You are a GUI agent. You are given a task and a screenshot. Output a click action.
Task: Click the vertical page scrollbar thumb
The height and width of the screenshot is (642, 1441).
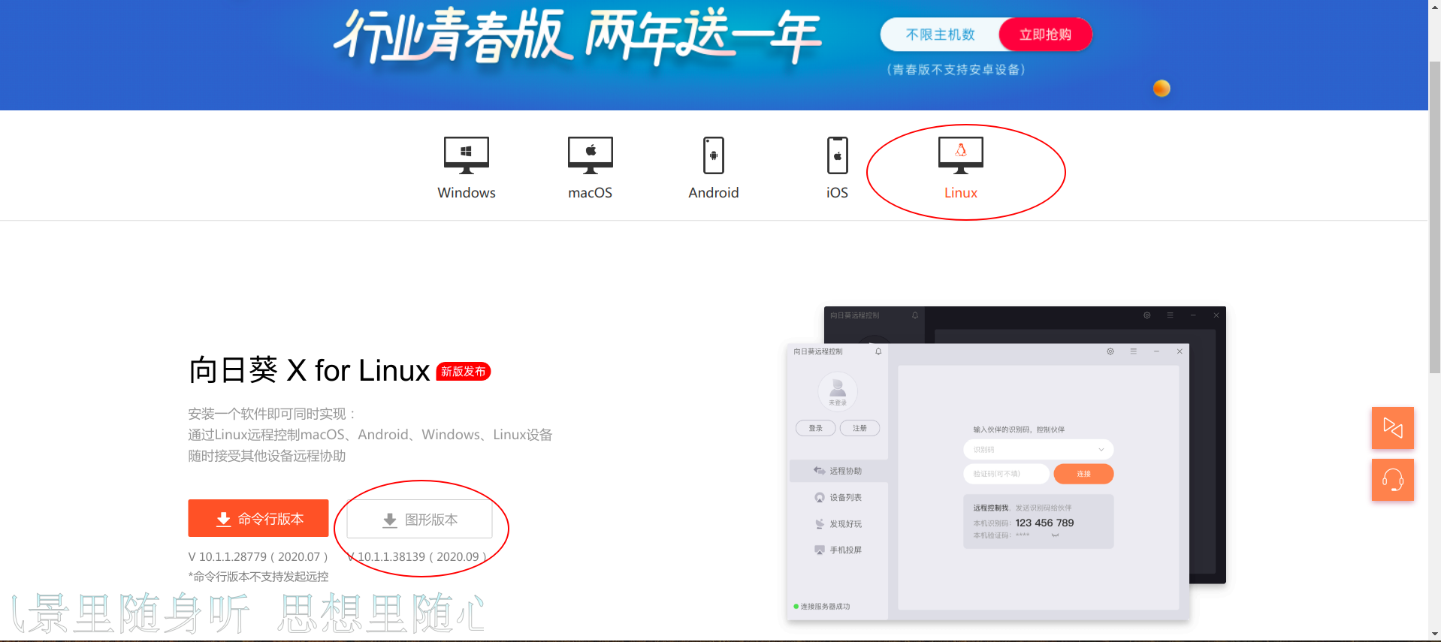(1434, 218)
